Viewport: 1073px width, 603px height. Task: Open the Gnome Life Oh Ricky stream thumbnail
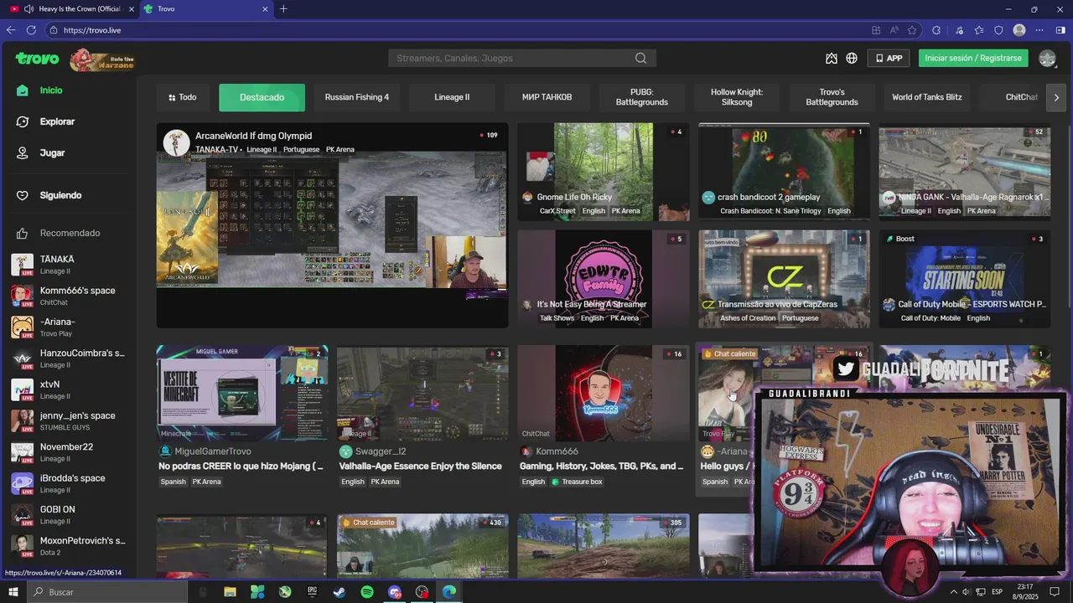pos(603,172)
